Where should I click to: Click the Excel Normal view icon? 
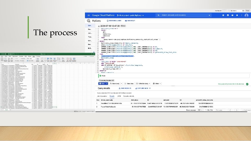click(x=2, y=60)
